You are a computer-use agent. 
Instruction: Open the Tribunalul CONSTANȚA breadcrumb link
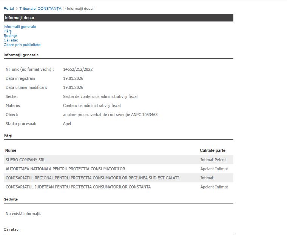40,9
